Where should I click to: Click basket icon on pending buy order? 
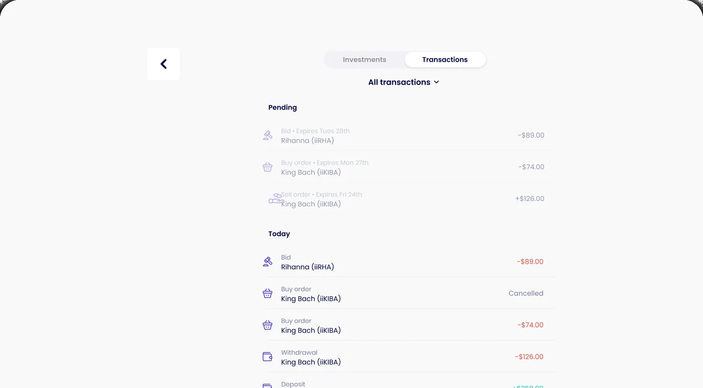[267, 167]
